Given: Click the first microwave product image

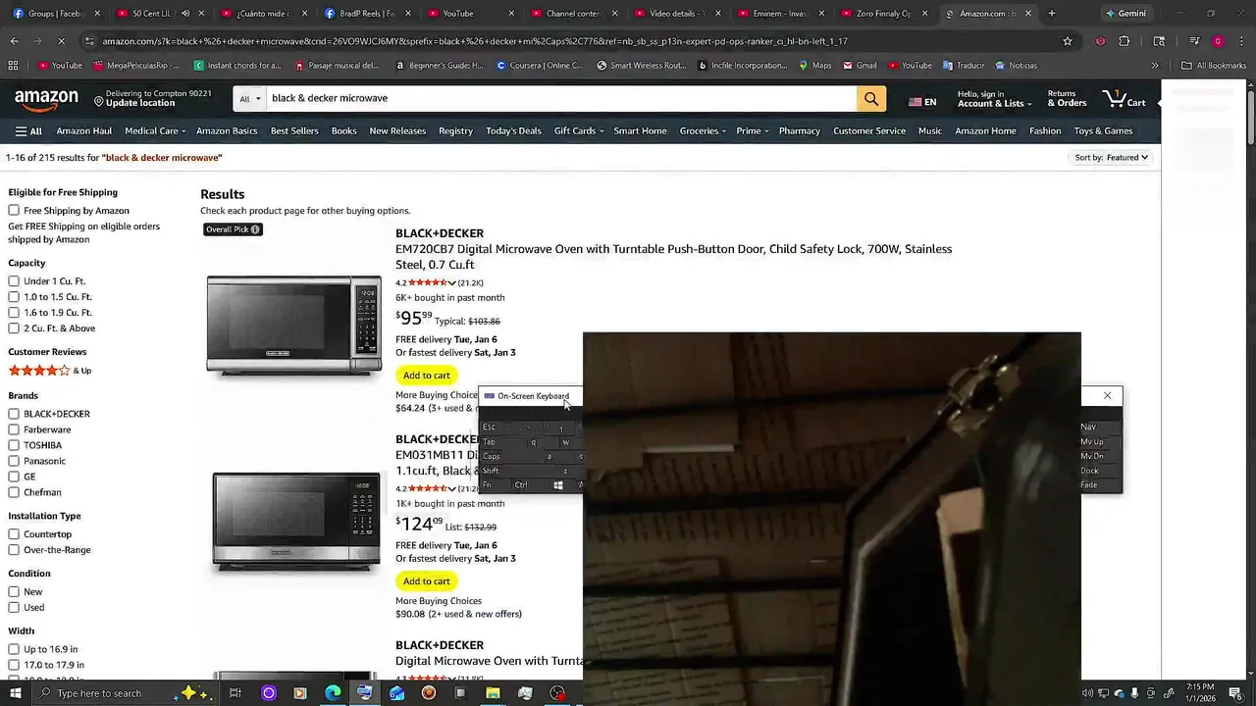Looking at the screenshot, I should tap(293, 326).
